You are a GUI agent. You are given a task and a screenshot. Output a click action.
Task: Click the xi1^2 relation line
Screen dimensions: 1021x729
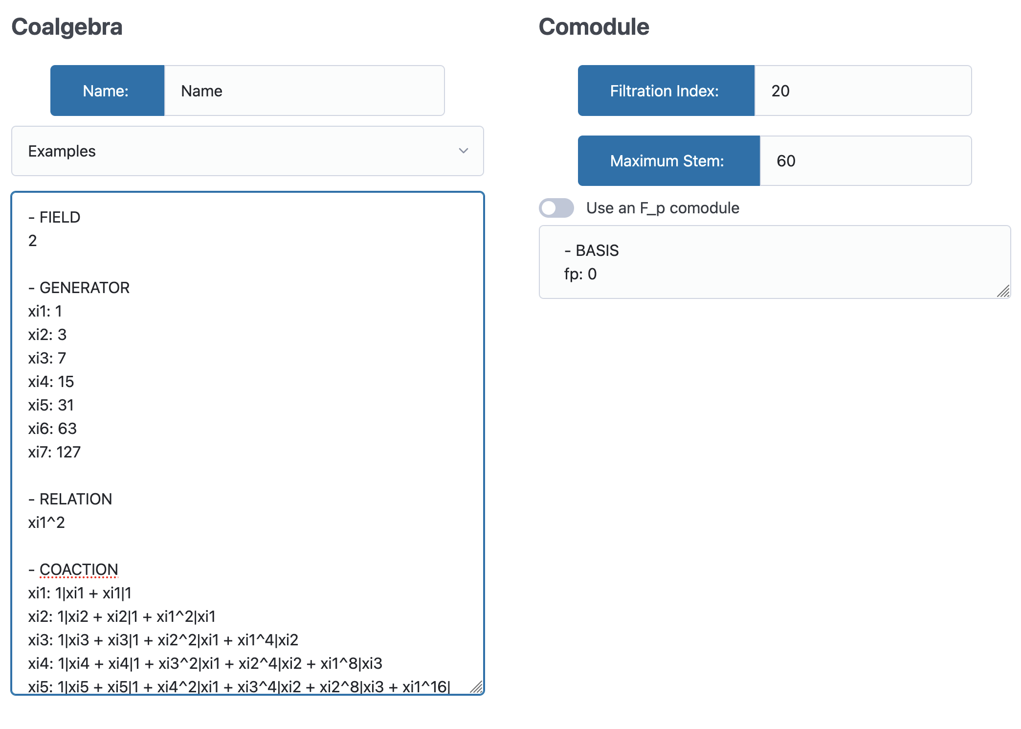(46, 523)
